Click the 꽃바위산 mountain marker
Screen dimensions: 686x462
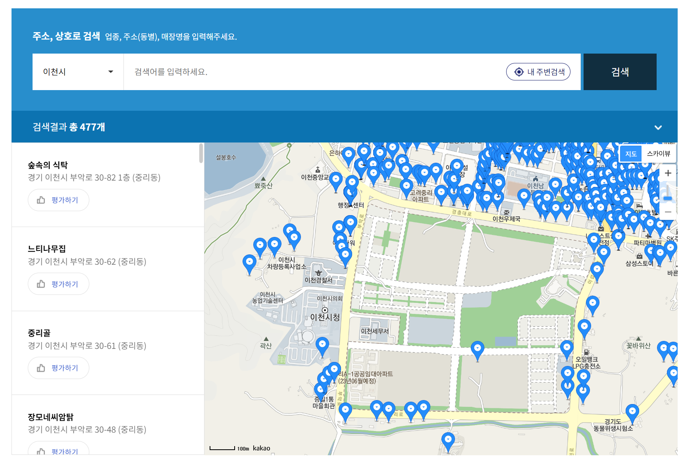(x=638, y=339)
